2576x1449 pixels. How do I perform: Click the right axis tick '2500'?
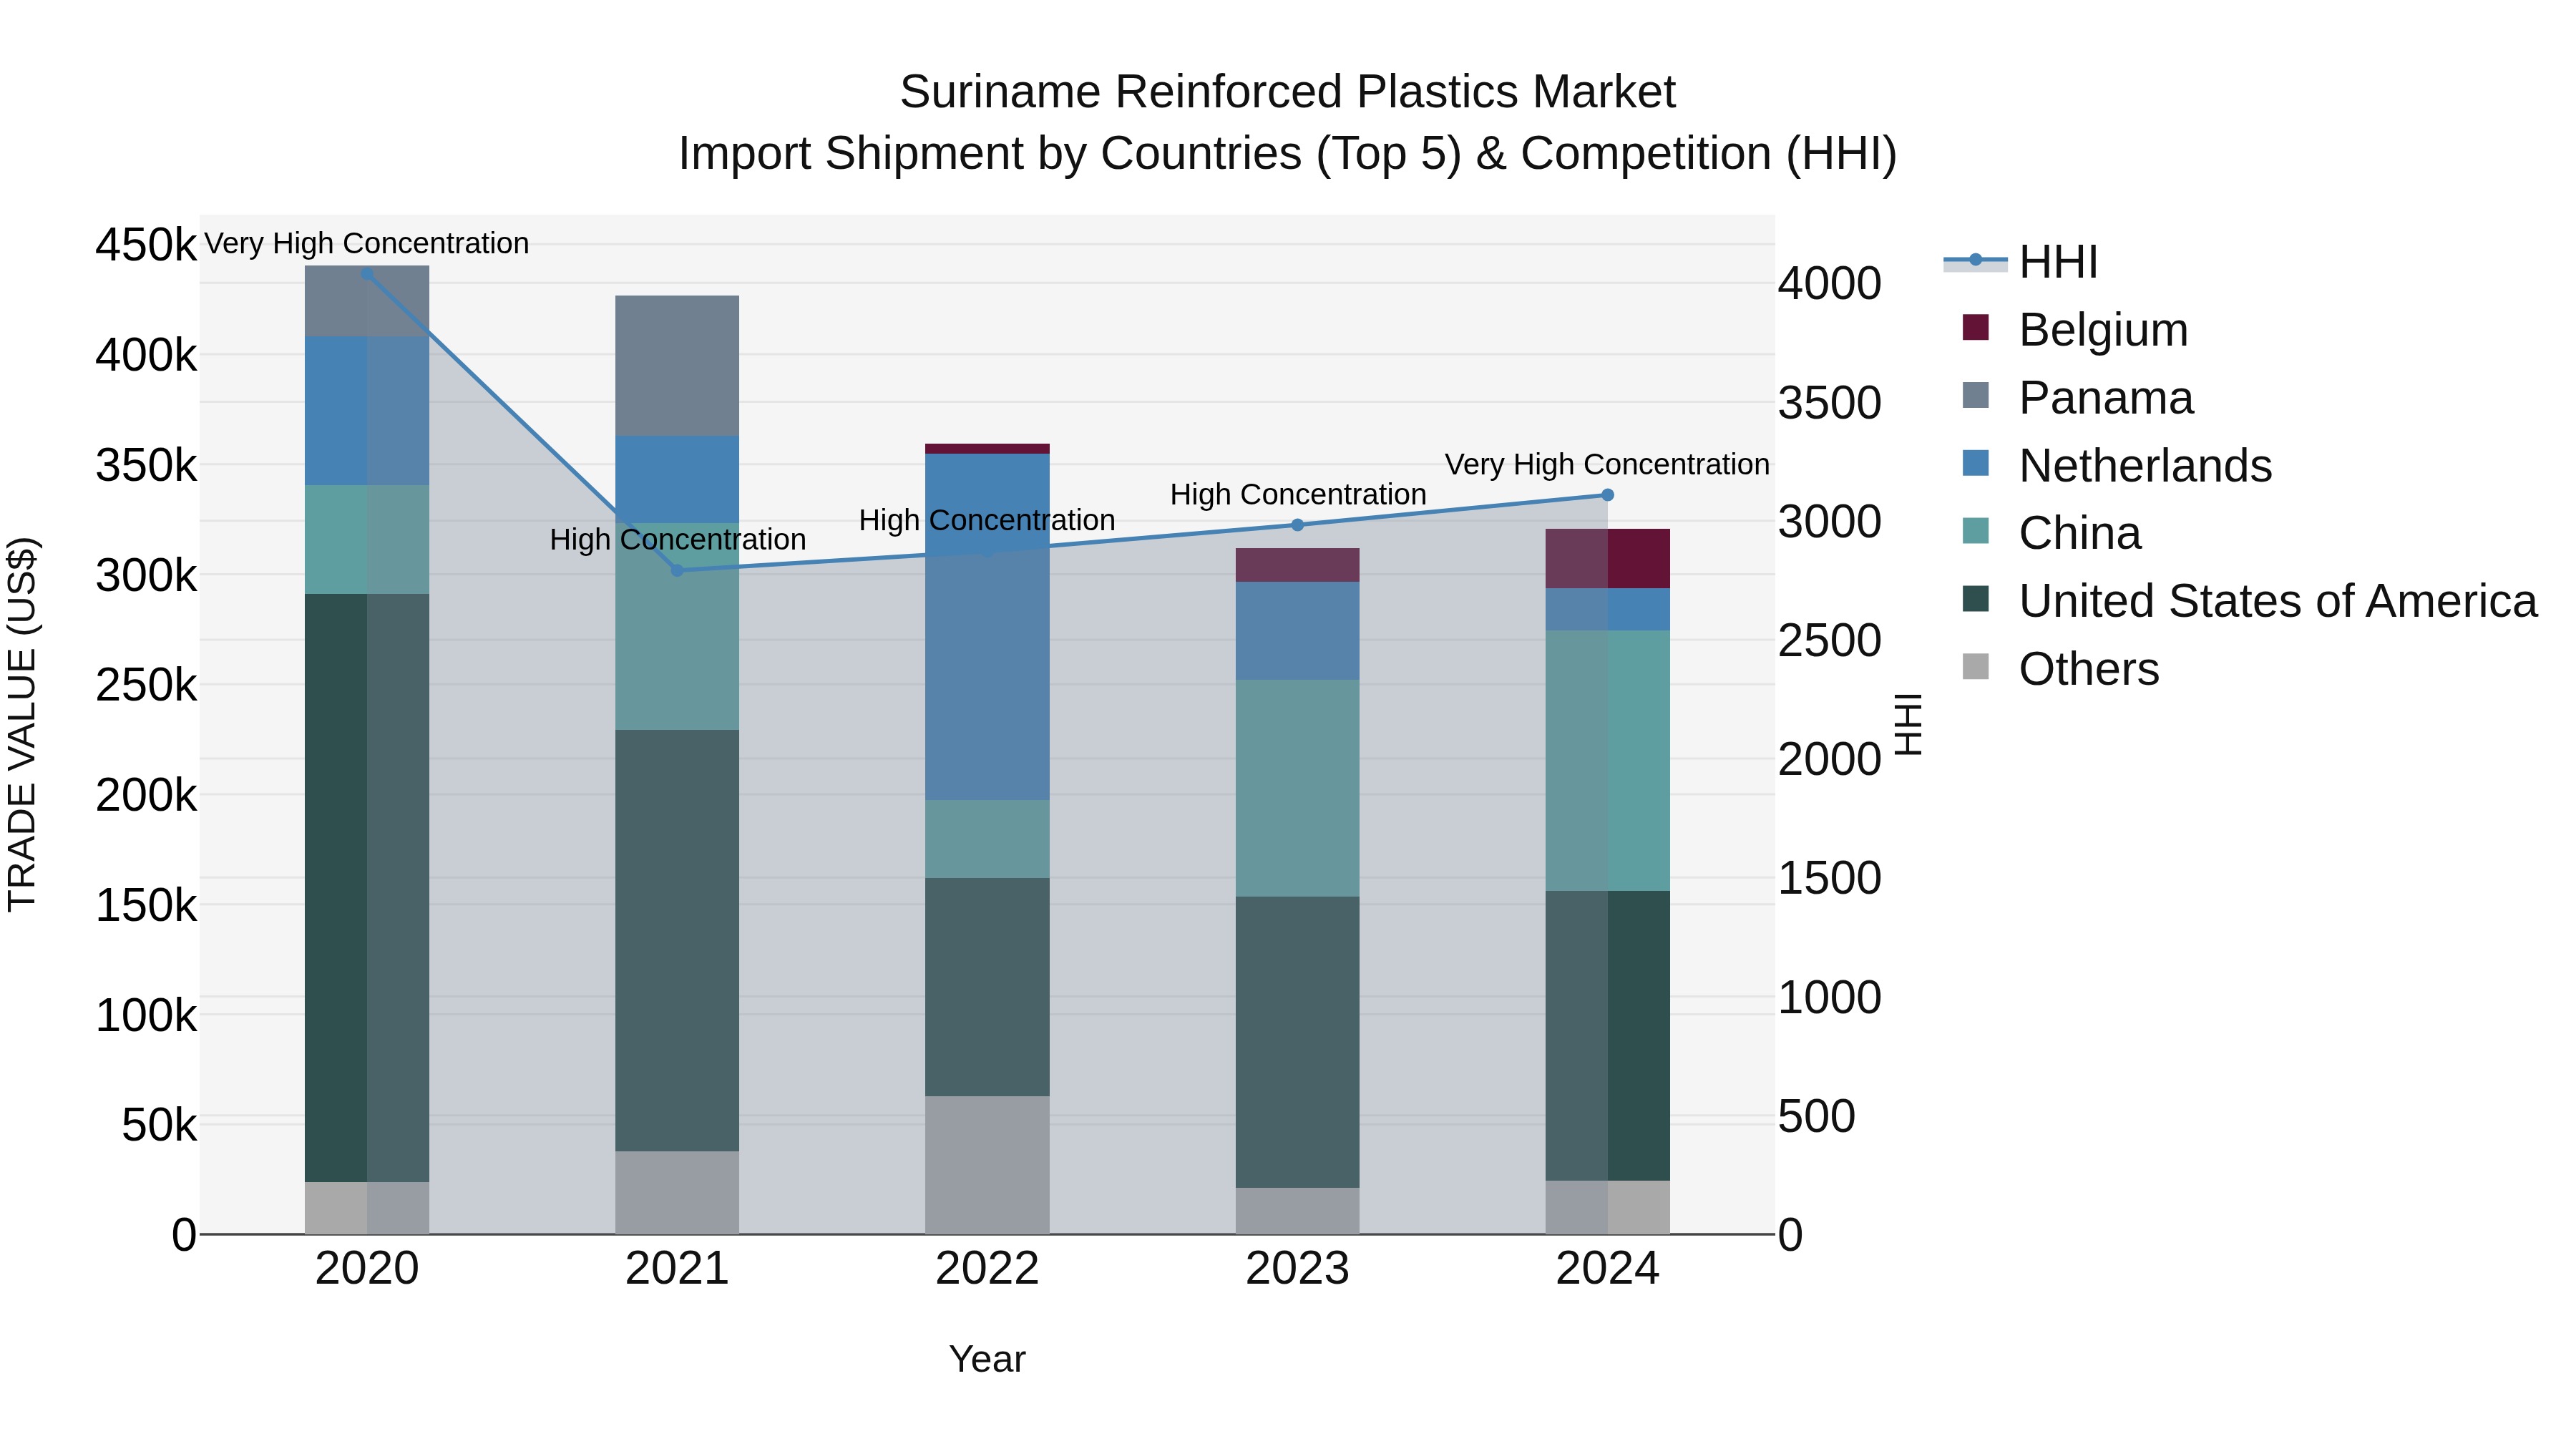pos(1830,641)
